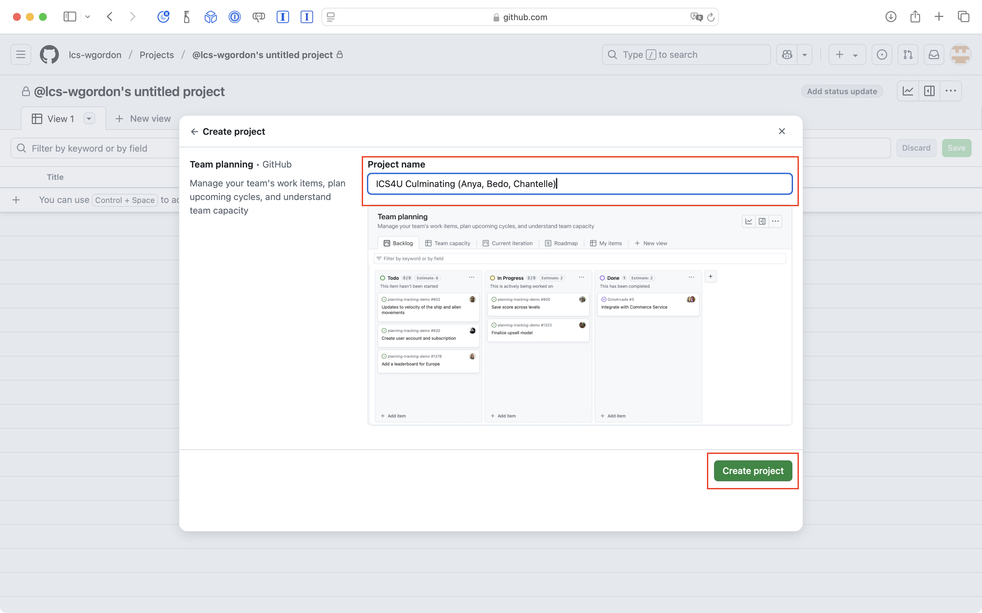
Task: Open the Copilot icon in the header
Action: 787,55
